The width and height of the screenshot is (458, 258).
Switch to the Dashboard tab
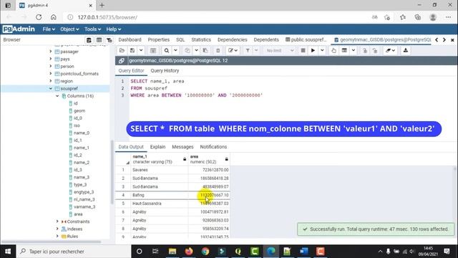[x=130, y=40]
